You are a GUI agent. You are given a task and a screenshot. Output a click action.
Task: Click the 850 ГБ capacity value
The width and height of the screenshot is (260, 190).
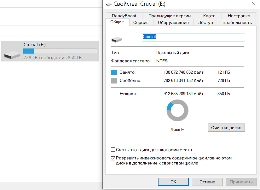(224, 94)
